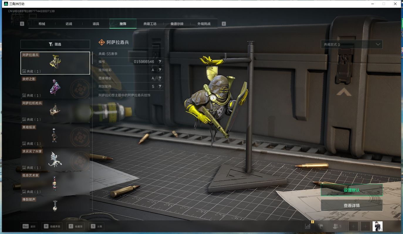Click the flag icon in bottom bar
The height and width of the screenshot is (234, 403).
[x=321, y=226]
